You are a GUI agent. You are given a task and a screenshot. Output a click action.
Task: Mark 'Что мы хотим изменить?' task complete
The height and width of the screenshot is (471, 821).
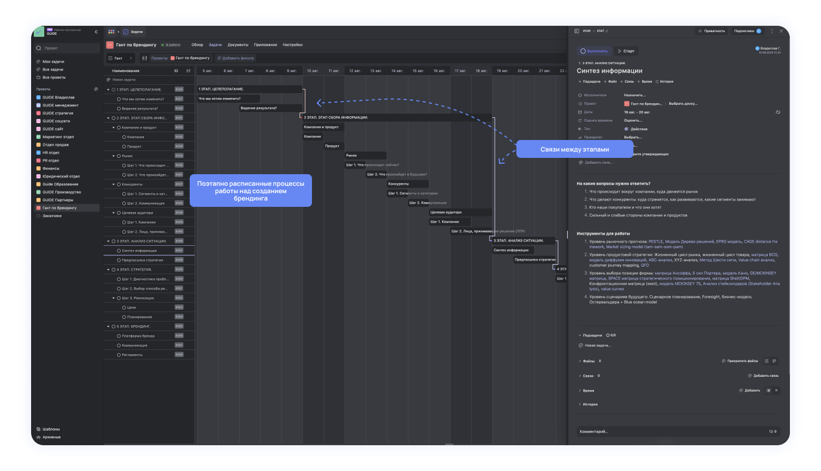119,99
